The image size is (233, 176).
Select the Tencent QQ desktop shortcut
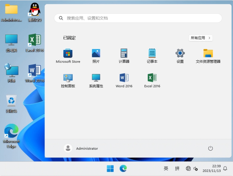click(x=35, y=12)
